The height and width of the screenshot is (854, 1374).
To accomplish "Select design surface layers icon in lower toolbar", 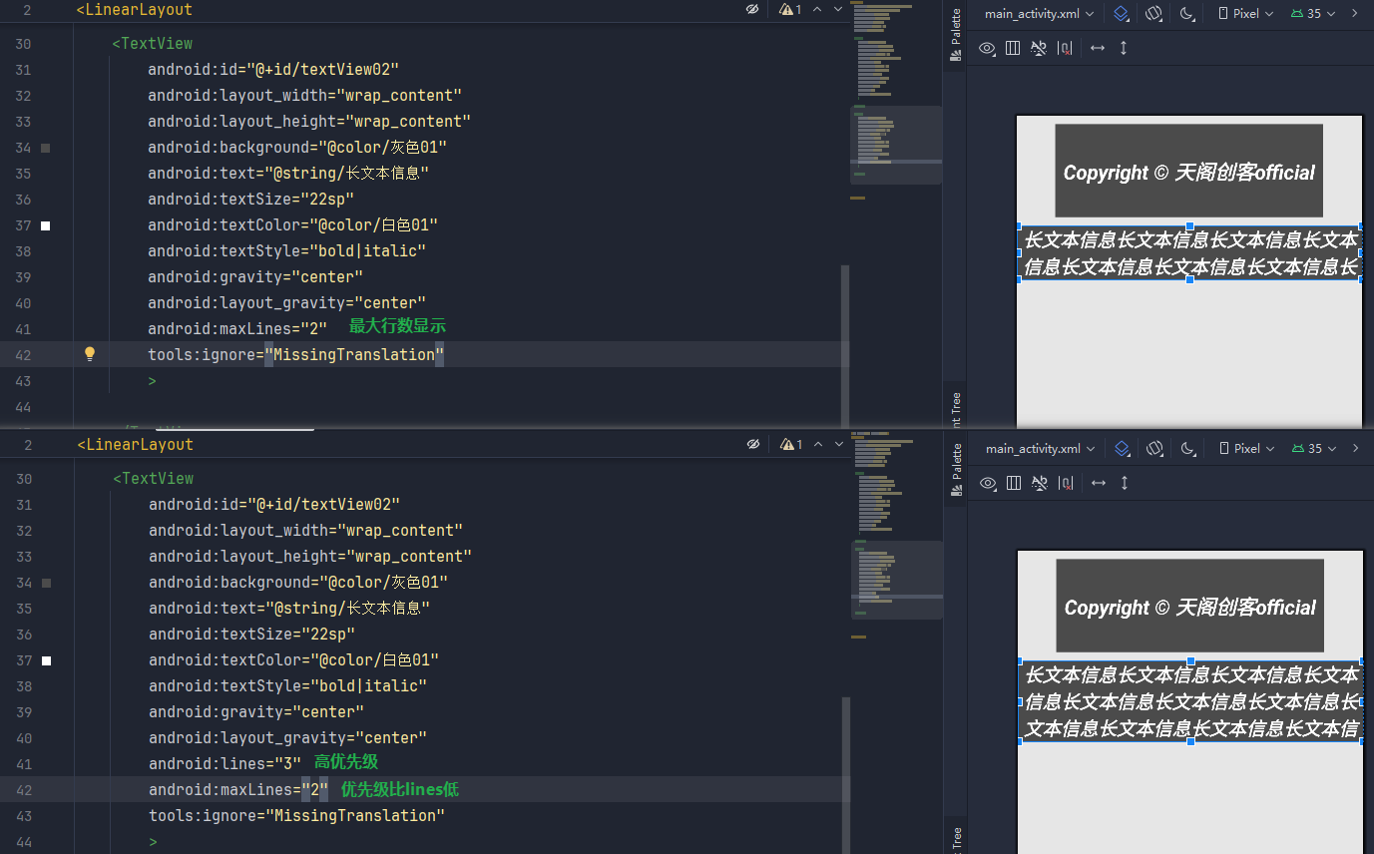I will (1123, 449).
